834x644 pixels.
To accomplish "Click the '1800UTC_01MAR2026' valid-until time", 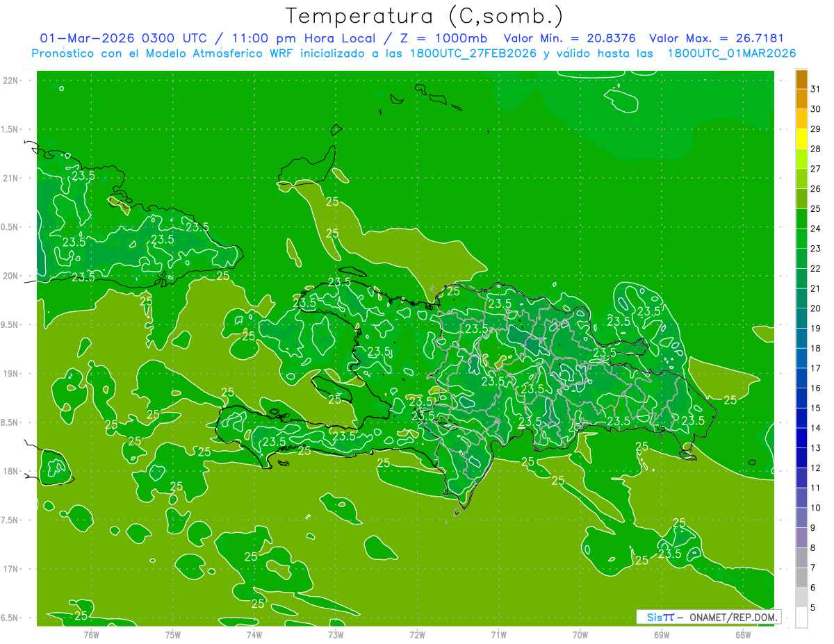I will pyautogui.click(x=731, y=53).
